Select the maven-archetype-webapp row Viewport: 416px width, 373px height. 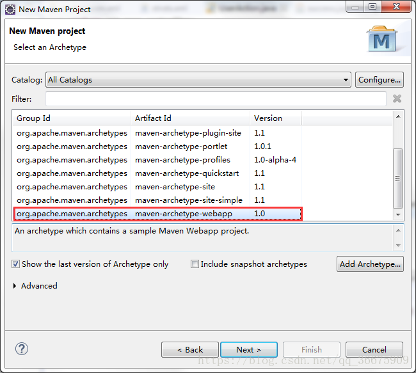tap(157, 214)
